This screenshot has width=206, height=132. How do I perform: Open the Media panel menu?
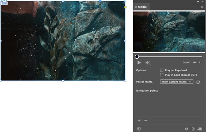(x=202, y=7)
